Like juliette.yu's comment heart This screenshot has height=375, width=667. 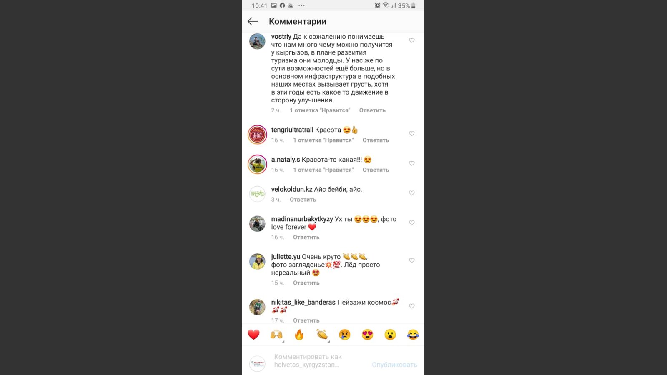click(412, 260)
